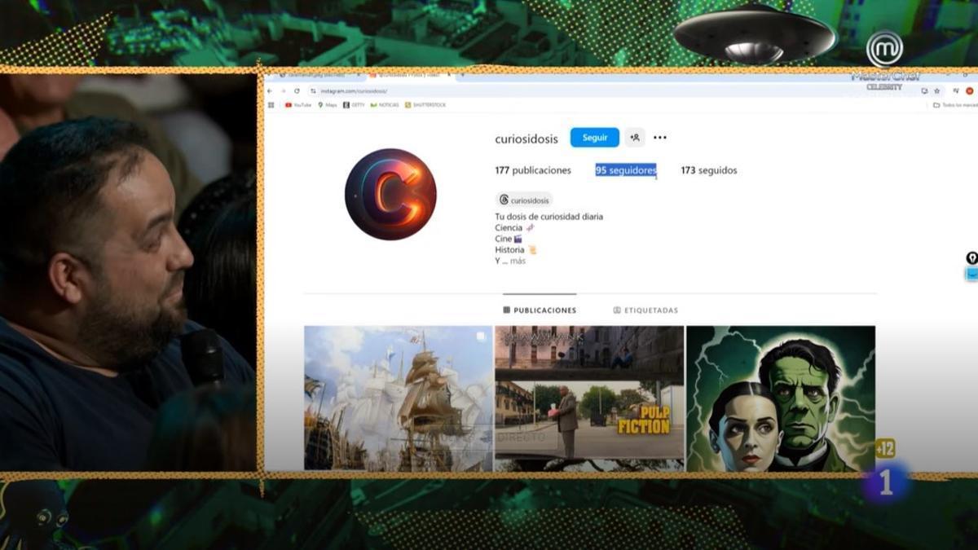978x550 pixels.
Task: Open the curiosidosis Threads badge
Action: coord(525,200)
